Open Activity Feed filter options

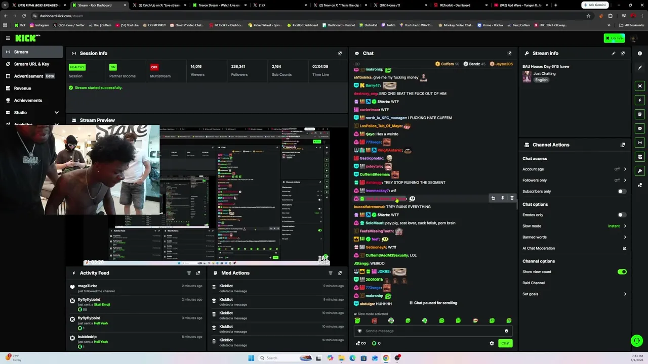[x=189, y=273]
